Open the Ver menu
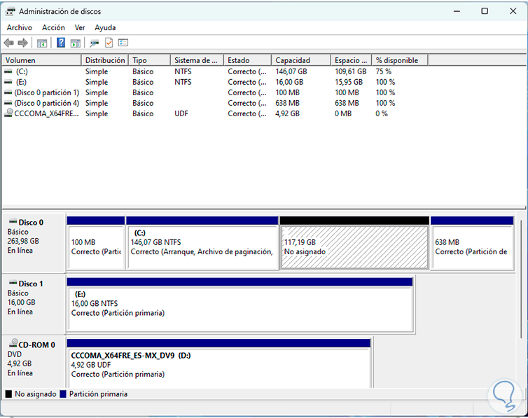 (80, 27)
